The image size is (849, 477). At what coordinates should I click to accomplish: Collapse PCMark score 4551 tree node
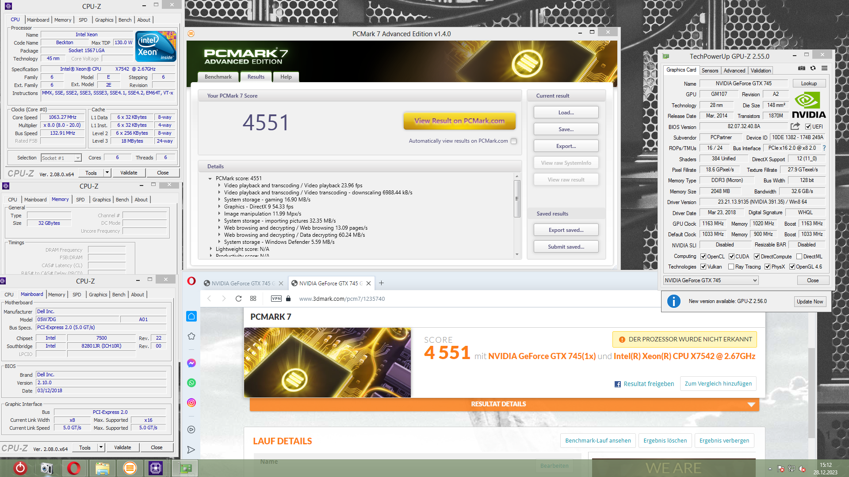coord(210,178)
